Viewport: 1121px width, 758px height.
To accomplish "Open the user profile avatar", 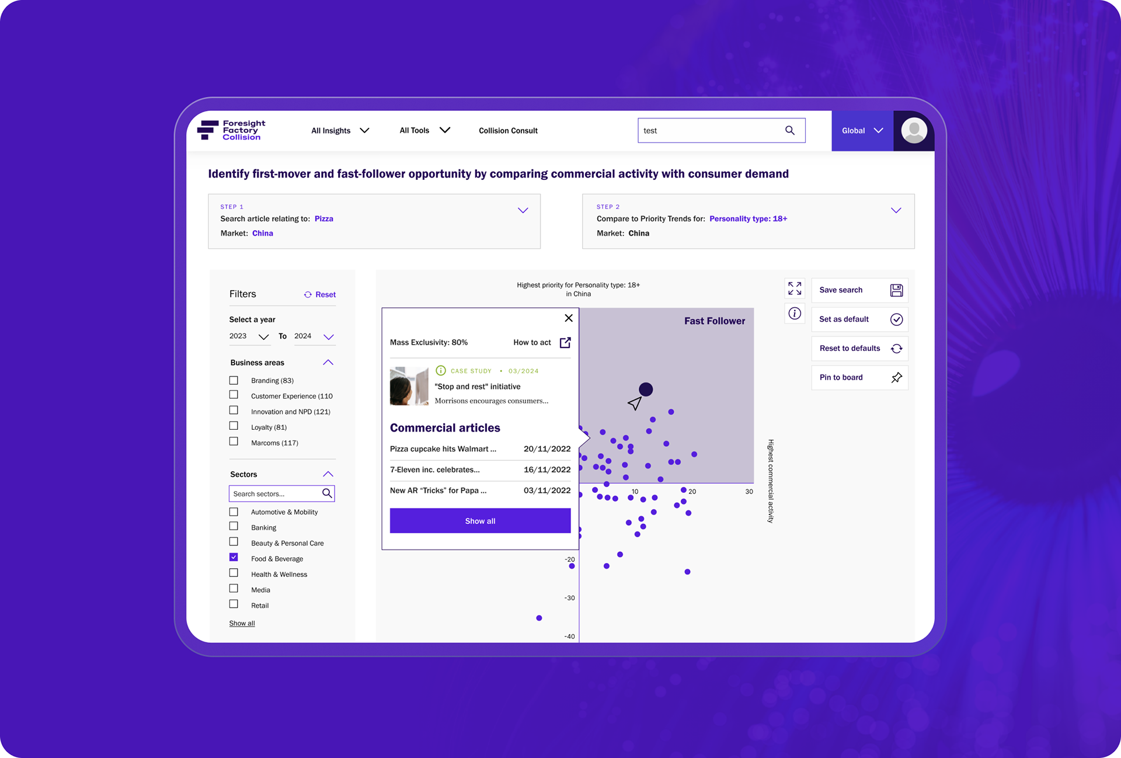I will click(x=914, y=130).
